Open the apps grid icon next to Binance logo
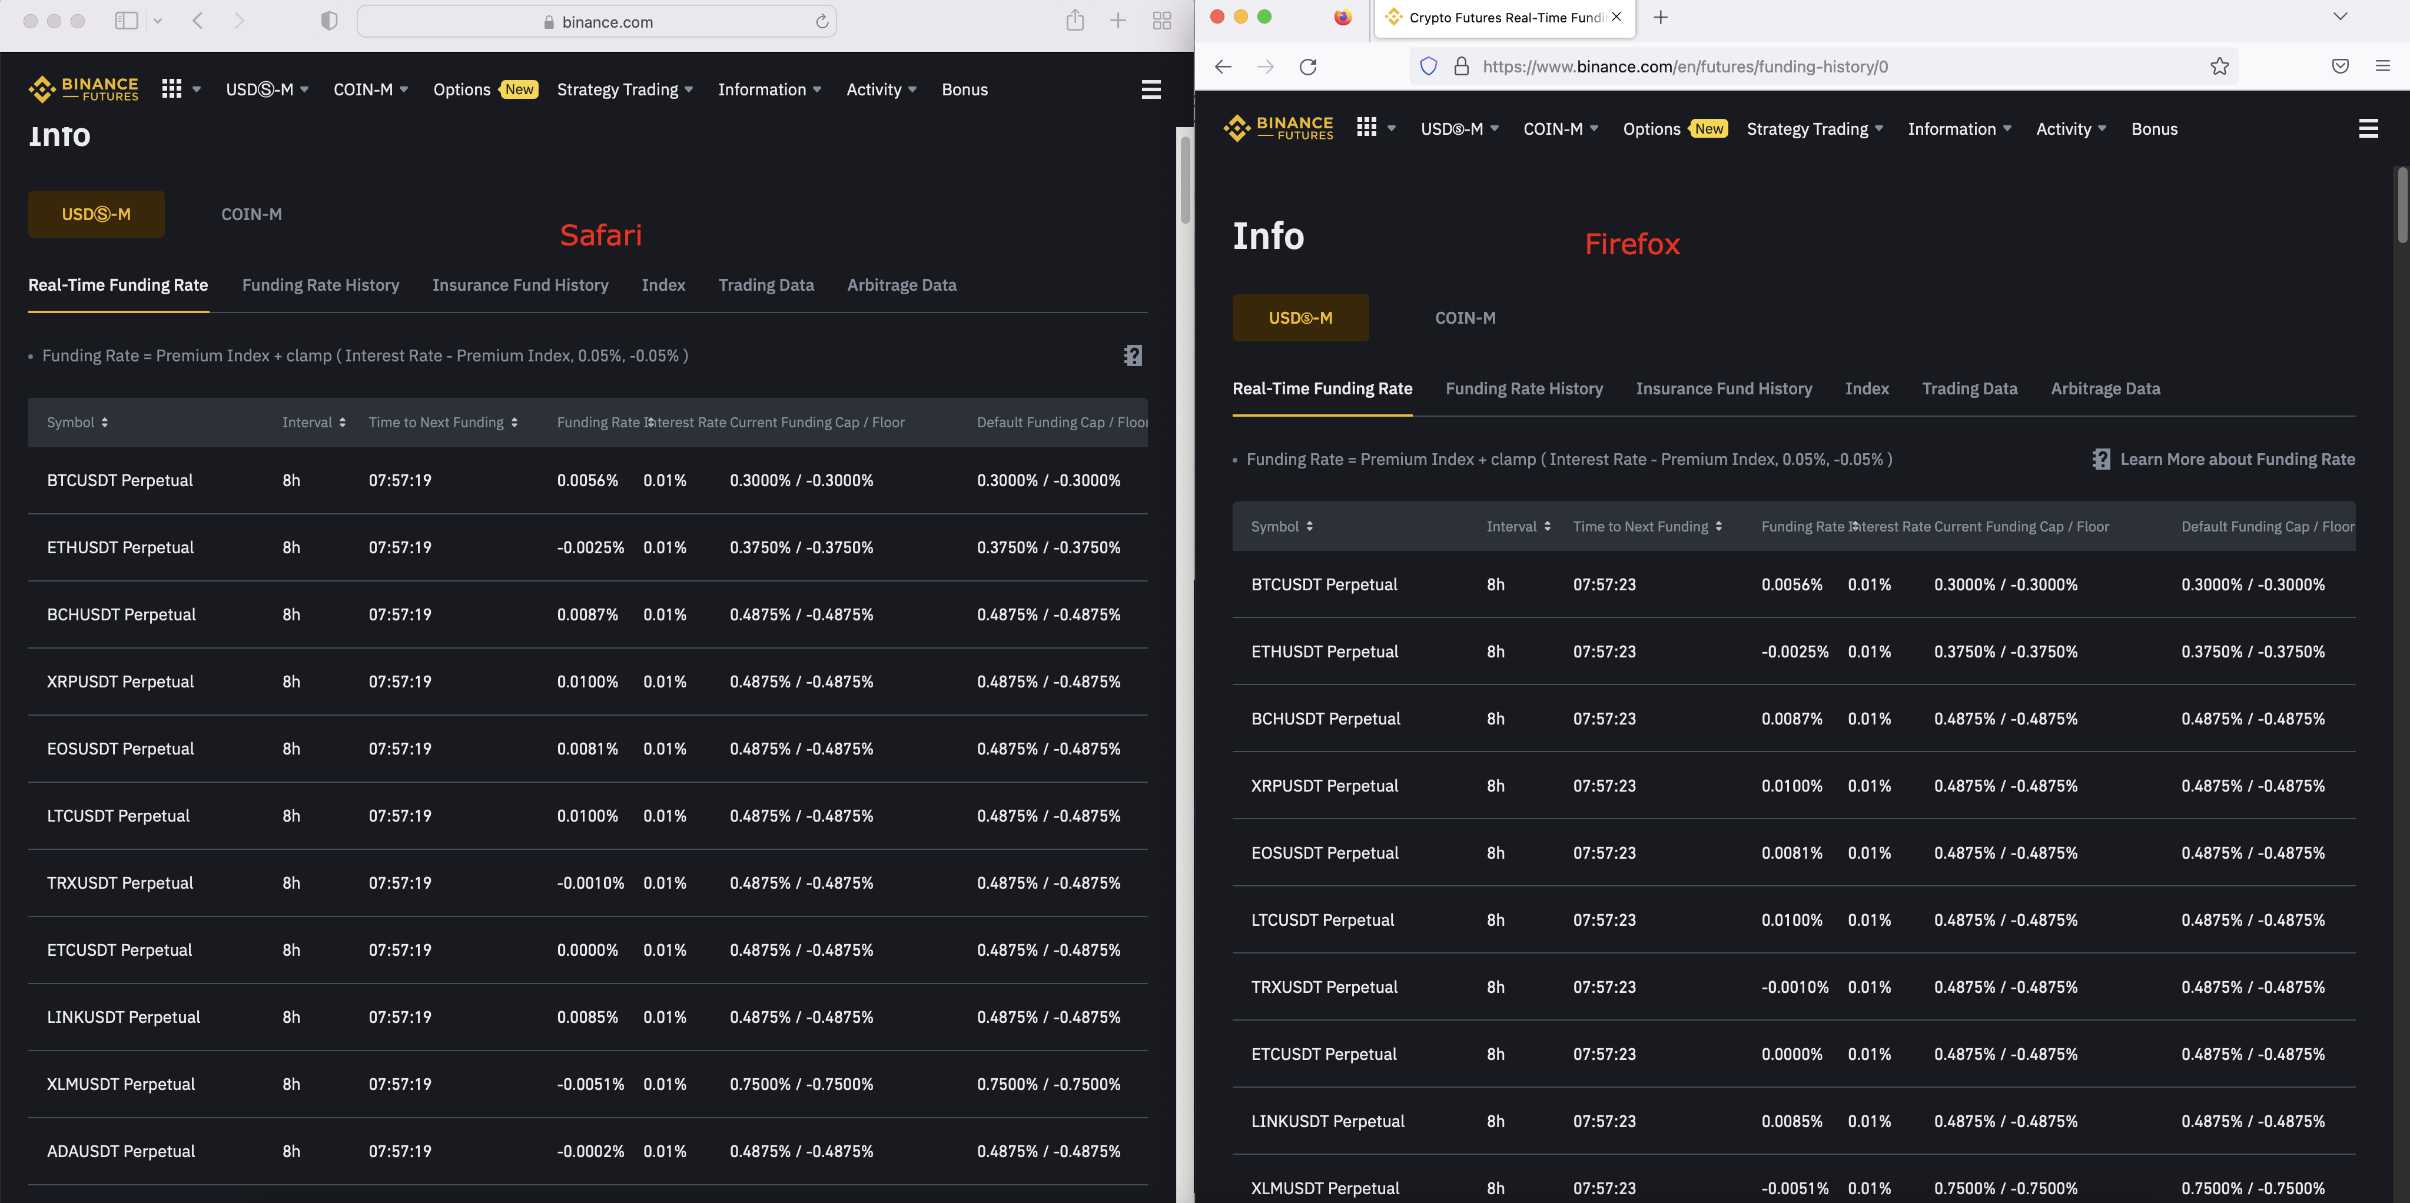2410x1203 pixels. coord(171,89)
